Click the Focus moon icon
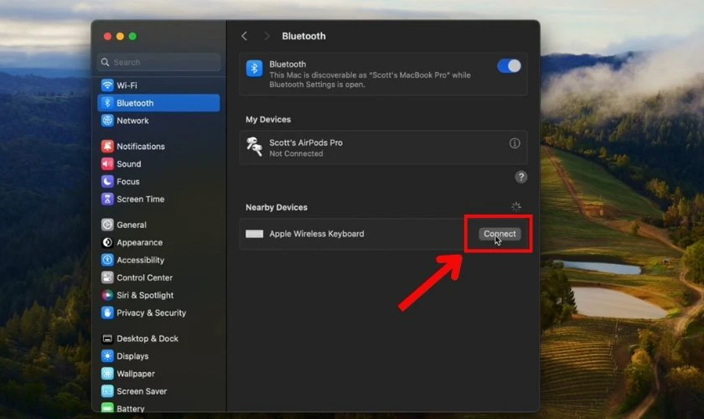The height and width of the screenshot is (419, 704). (107, 182)
